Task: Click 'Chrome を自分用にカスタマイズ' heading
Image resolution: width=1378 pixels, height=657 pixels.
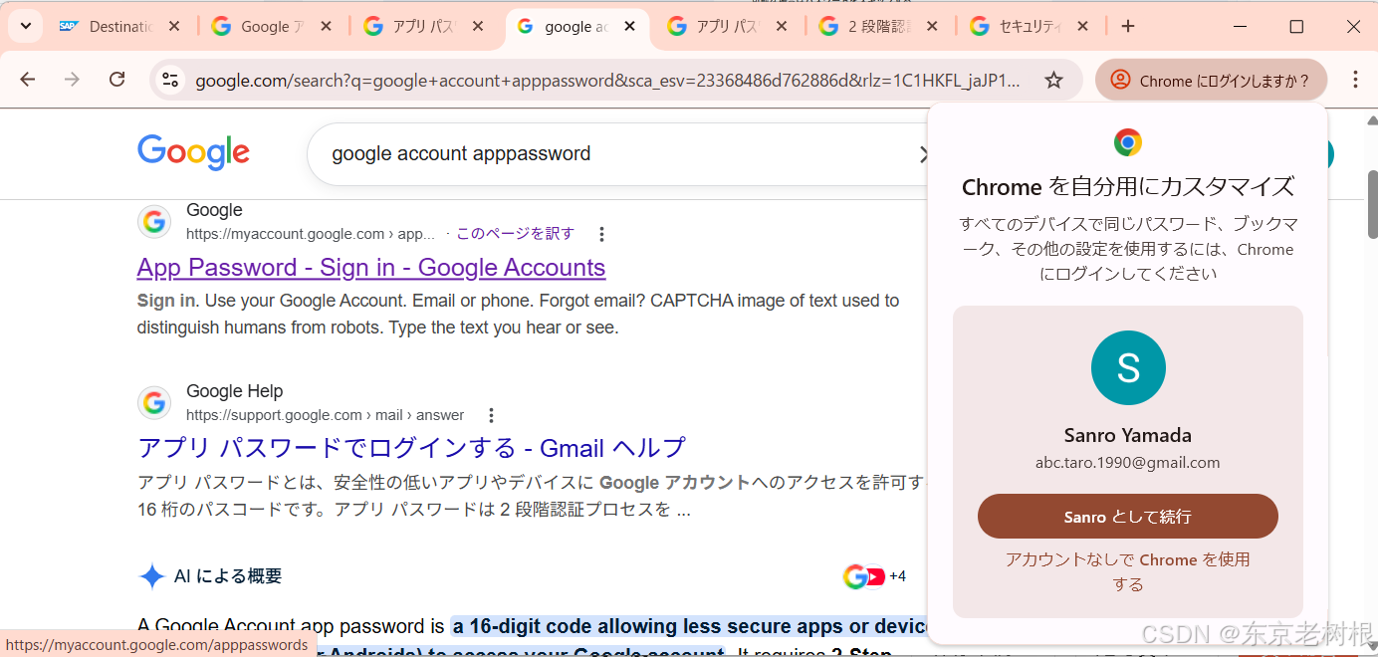Action: [1128, 187]
